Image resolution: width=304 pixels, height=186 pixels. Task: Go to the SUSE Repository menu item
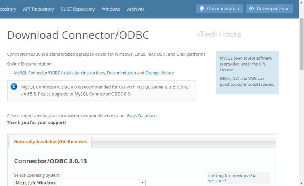click(x=78, y=9)
